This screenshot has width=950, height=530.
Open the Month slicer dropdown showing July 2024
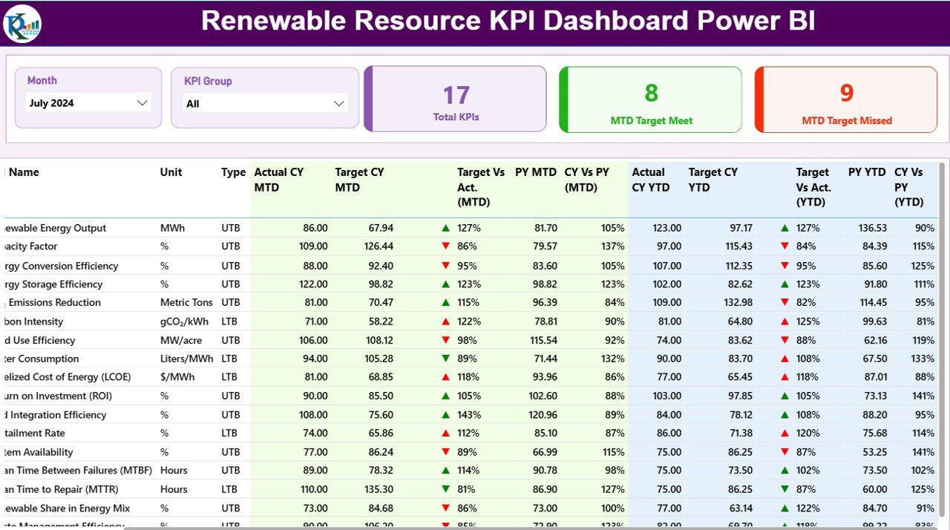tap(87, 102)
